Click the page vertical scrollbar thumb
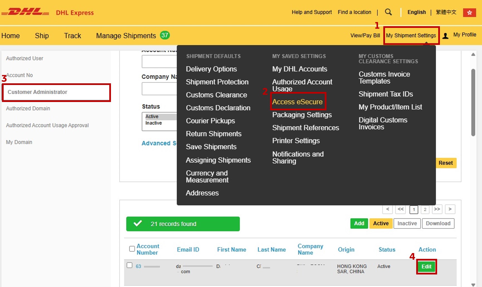This screenshot has width=482, height=287. 473,103
